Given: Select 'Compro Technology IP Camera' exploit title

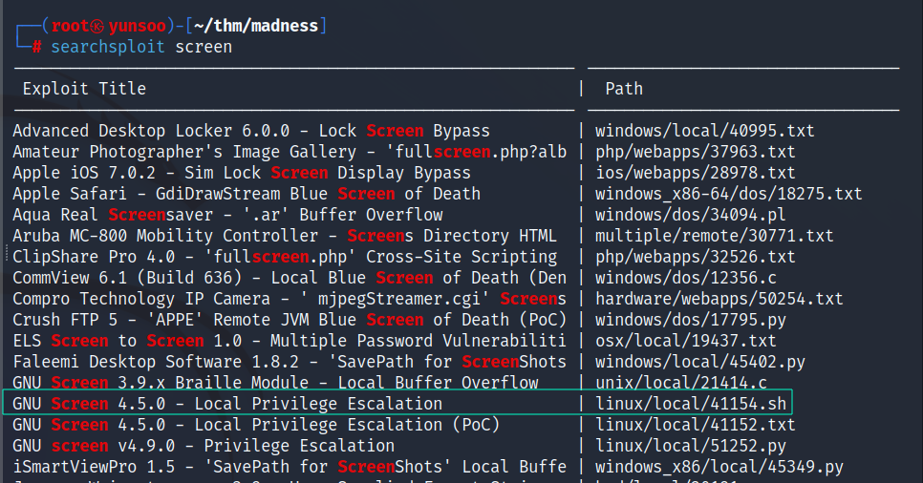Looking at the screenshot, I should pos(290,299).
